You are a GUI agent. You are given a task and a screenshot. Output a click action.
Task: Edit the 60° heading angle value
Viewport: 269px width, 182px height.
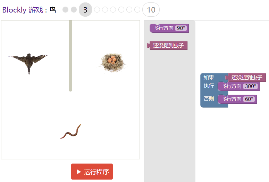click(x=249, y=99)
